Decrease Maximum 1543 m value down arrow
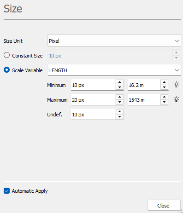This screenshot has width=183, height=213. click(164, 102)
